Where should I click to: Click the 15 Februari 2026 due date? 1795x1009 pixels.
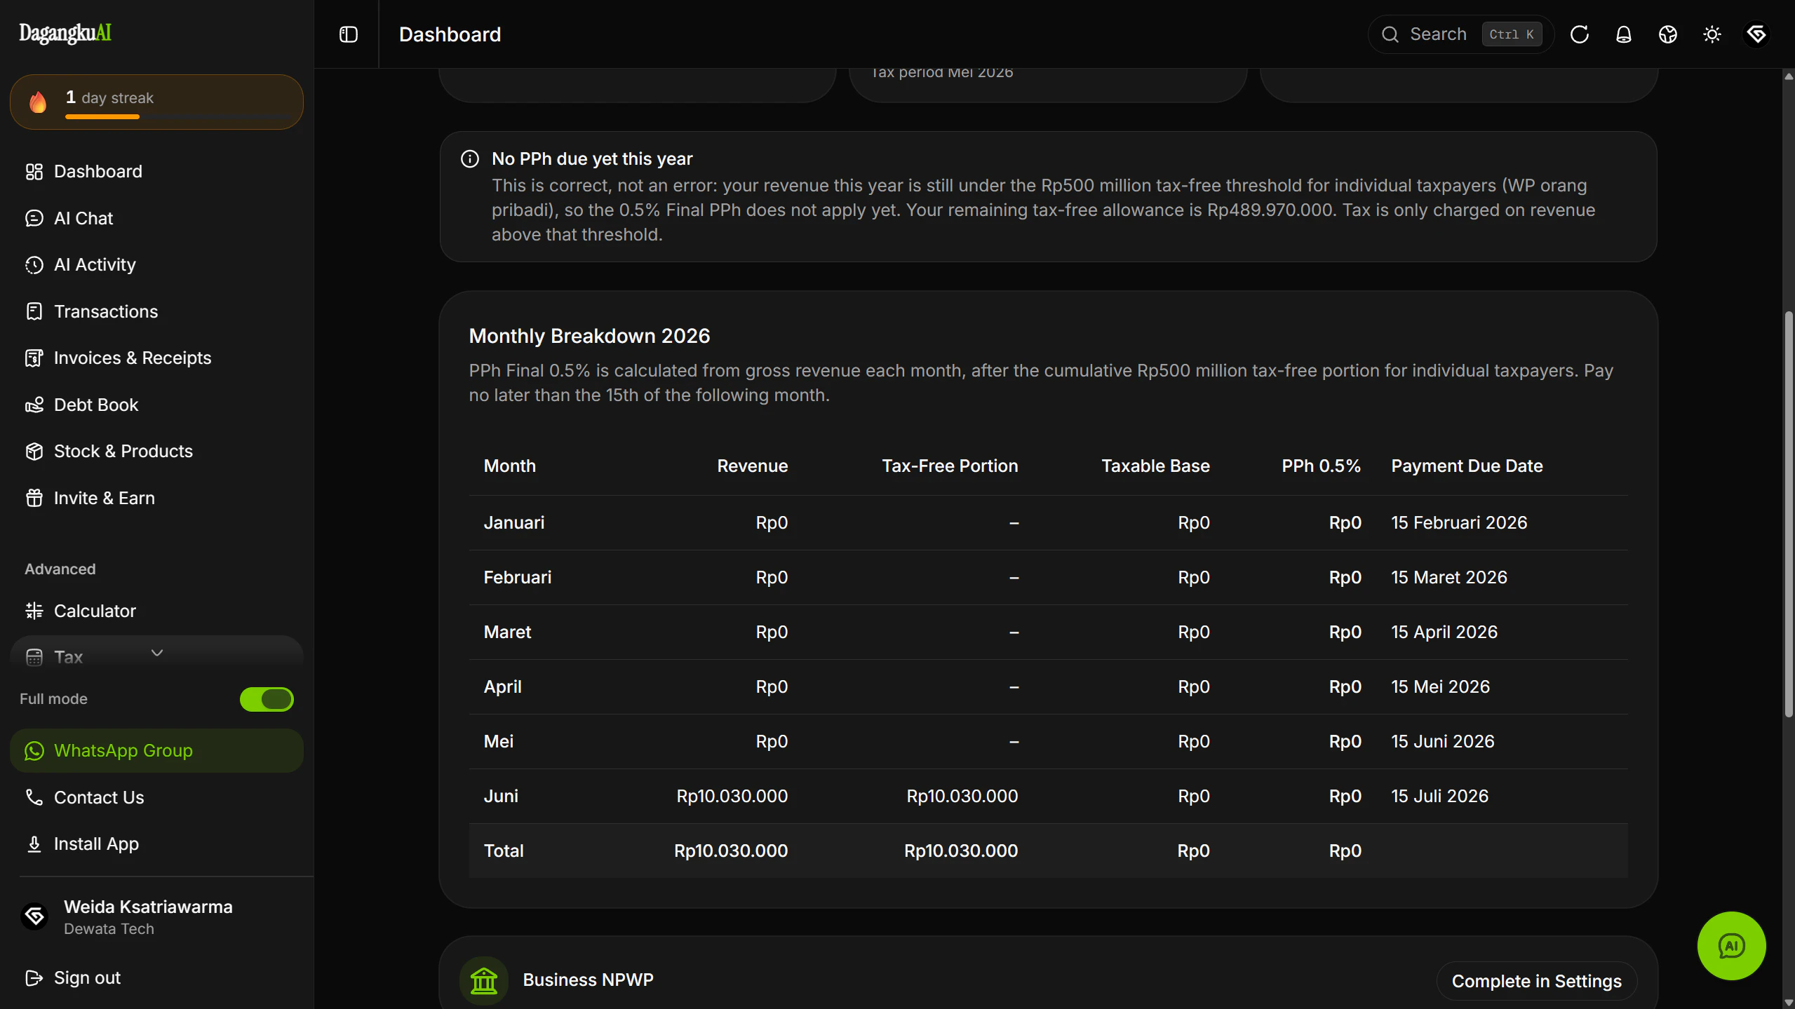(x=1459, y=523)
